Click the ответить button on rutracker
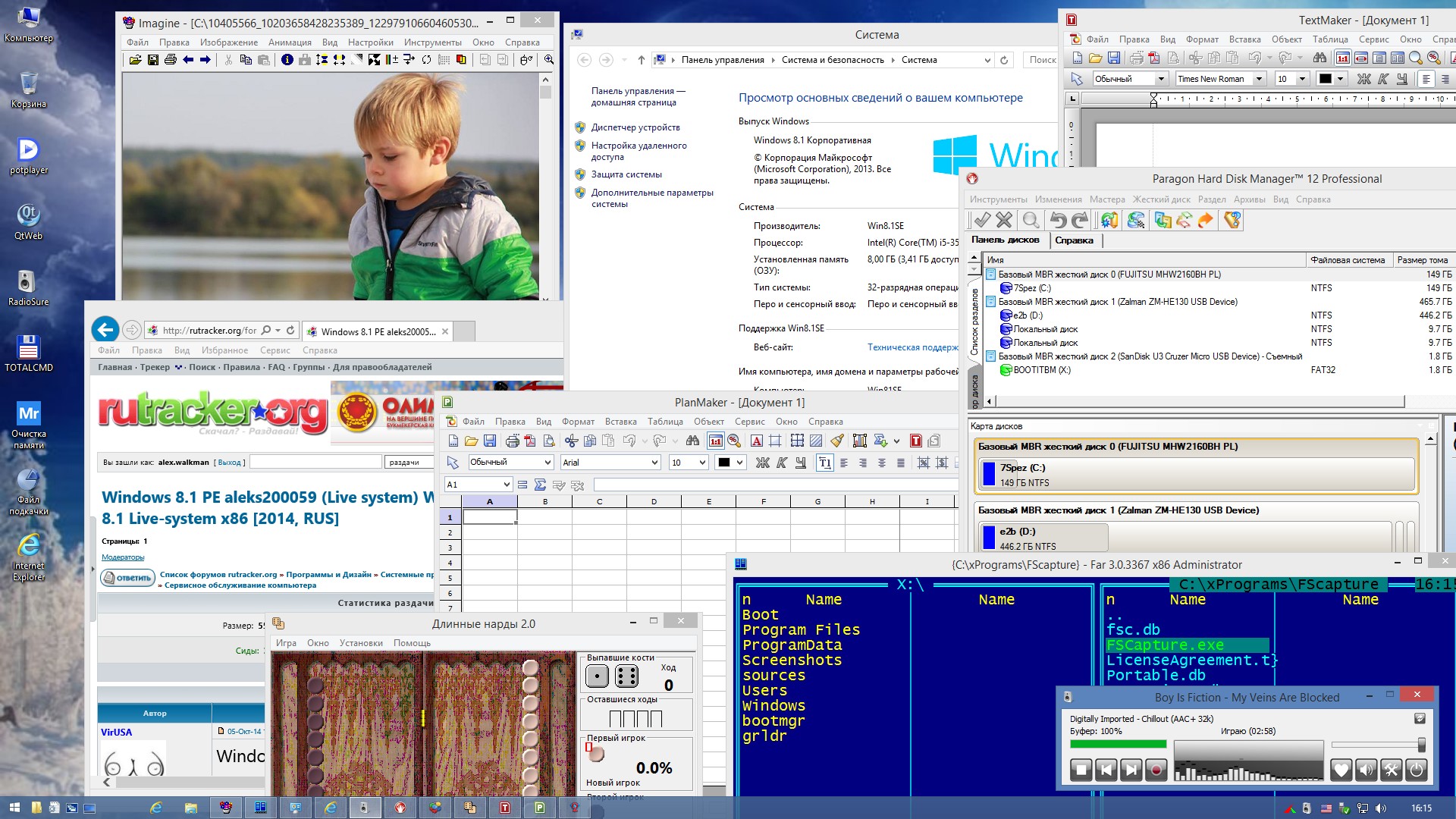Viewport: 1456px width, 819px height. pyautogui.click(x=128, y=578)
